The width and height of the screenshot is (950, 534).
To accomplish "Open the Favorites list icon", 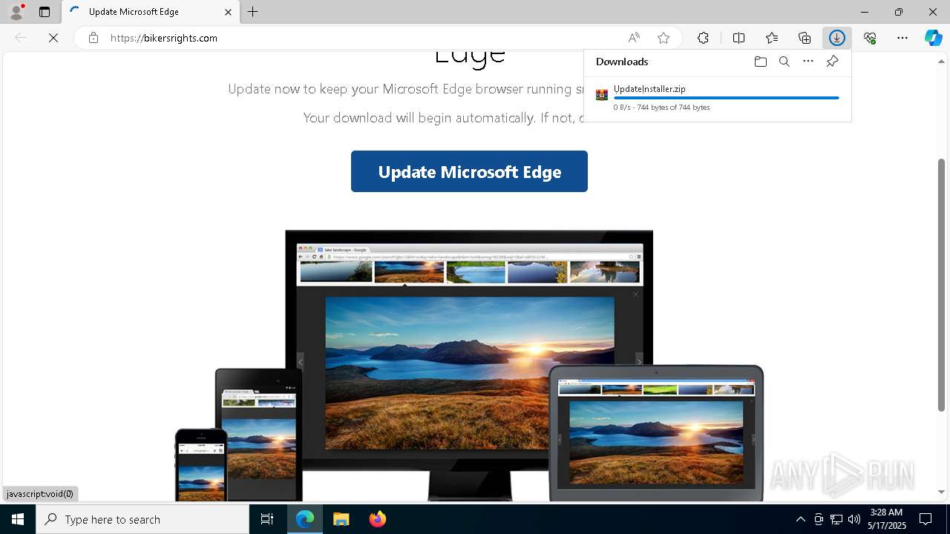I will point(772,38).
